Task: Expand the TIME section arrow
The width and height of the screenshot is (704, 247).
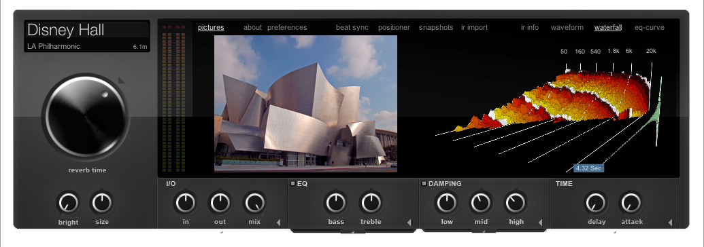Action: tap(670, 223)
